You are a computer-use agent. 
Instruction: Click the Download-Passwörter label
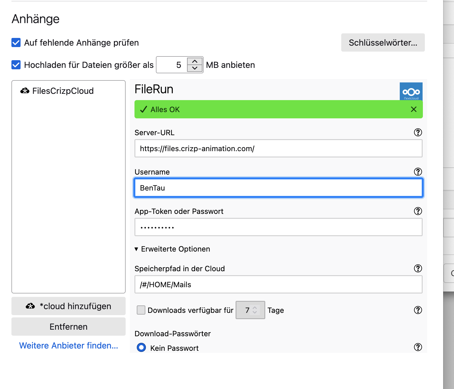pos(172,333)
